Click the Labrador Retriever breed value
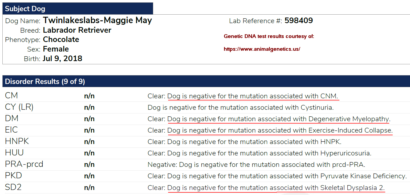 coord(77,30)
